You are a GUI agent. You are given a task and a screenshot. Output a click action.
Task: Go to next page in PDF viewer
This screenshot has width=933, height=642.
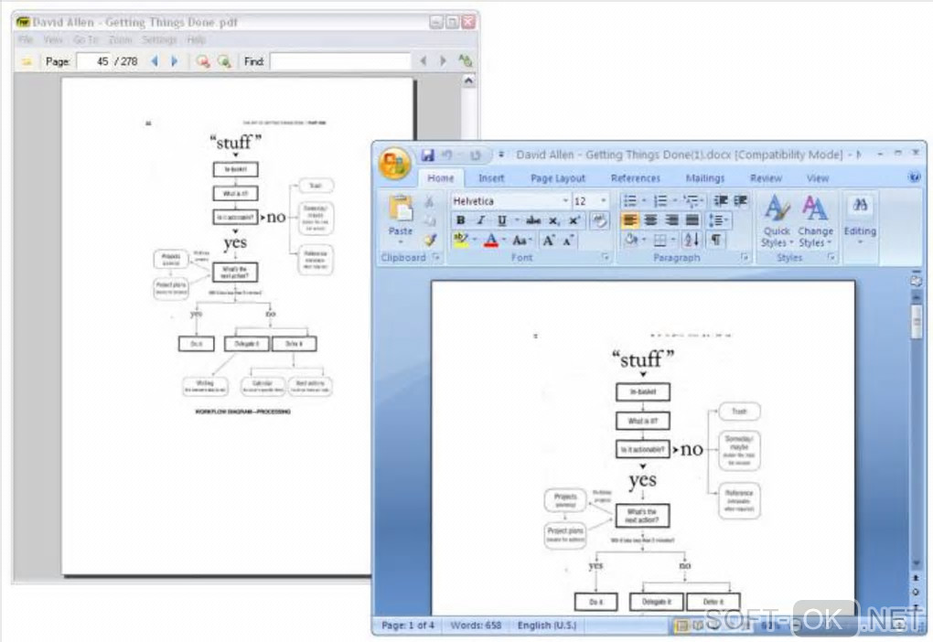click(175, 61)
